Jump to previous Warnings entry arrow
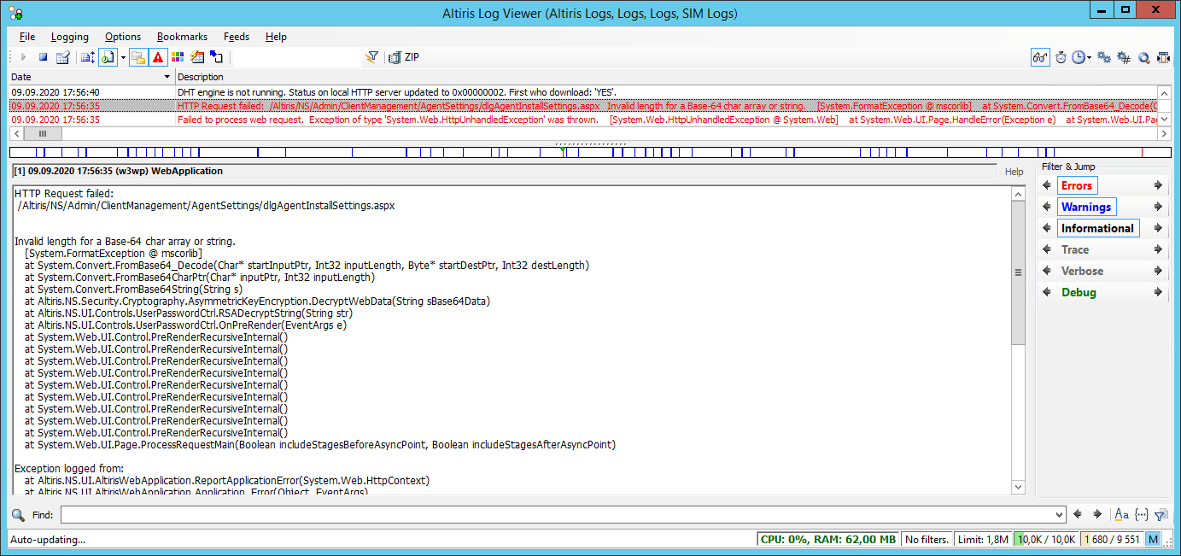The width and height of the screenshot is (1181, 556). pyautogui.click(x=1046, y=207)
